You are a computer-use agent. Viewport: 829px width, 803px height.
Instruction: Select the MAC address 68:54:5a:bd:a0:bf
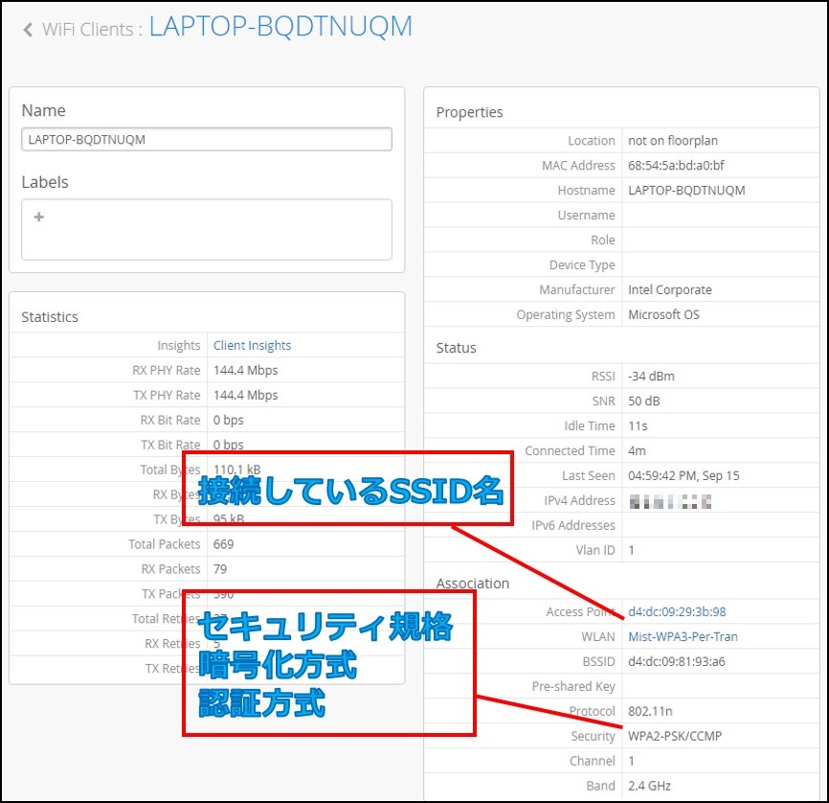click(676, 166)
